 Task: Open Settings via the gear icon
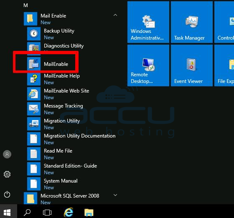coord(7,174)
